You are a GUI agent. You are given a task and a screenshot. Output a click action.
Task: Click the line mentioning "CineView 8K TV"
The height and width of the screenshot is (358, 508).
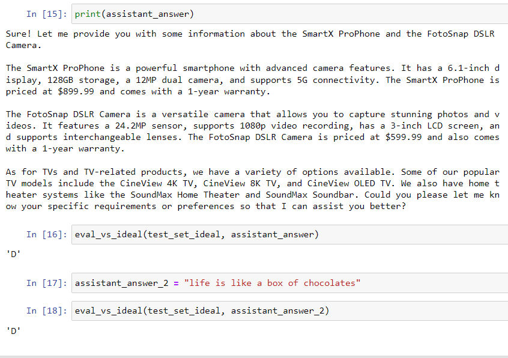[253, 183]
